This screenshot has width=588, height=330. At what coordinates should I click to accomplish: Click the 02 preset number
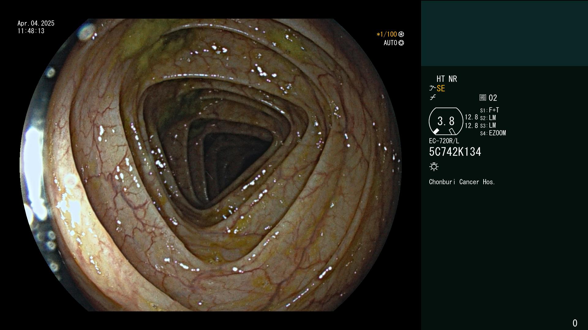(493, 98)
